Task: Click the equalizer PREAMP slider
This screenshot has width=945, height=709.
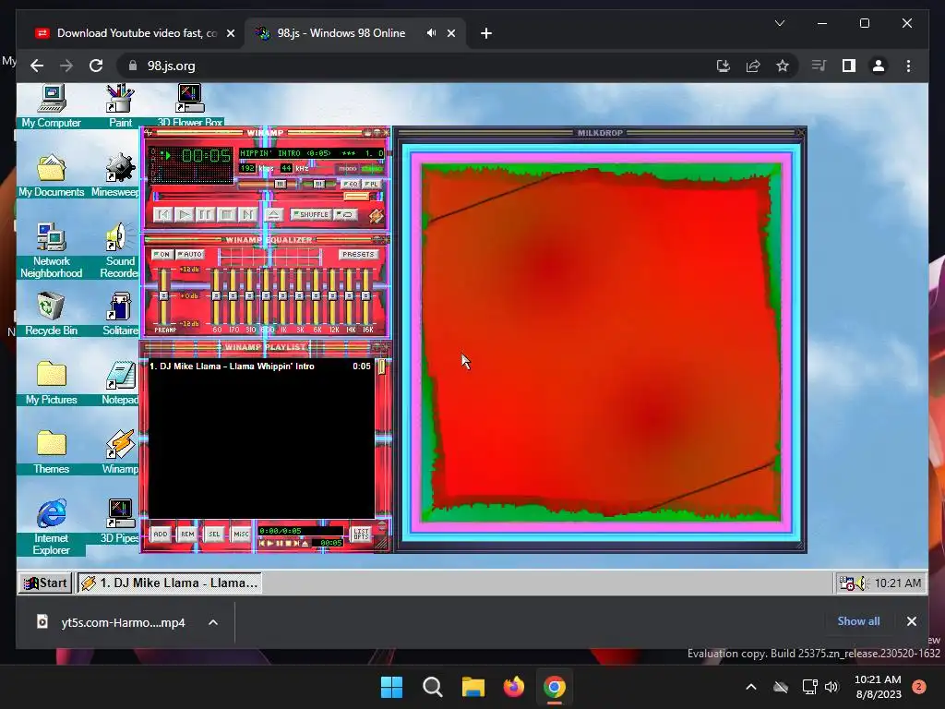Action: pos(163,295)
